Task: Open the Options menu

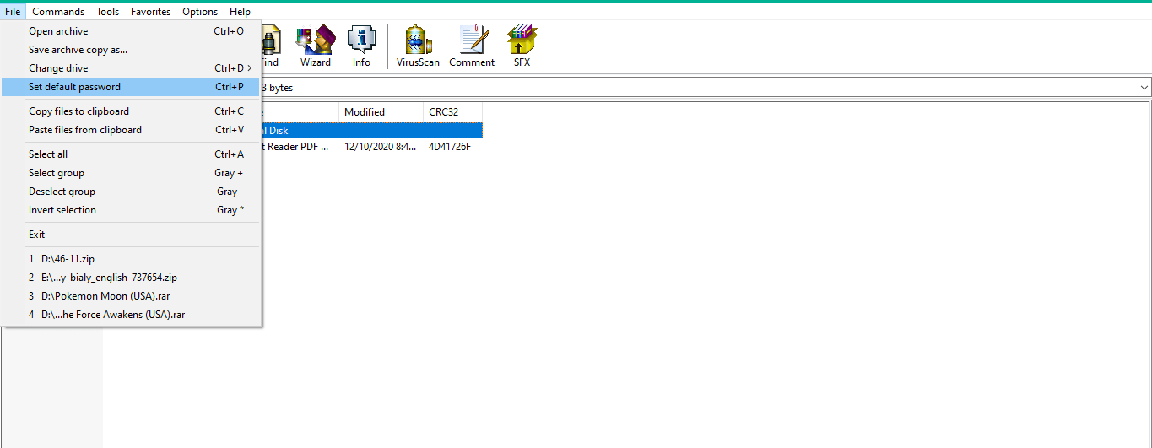Action: (x=200, y=12)
